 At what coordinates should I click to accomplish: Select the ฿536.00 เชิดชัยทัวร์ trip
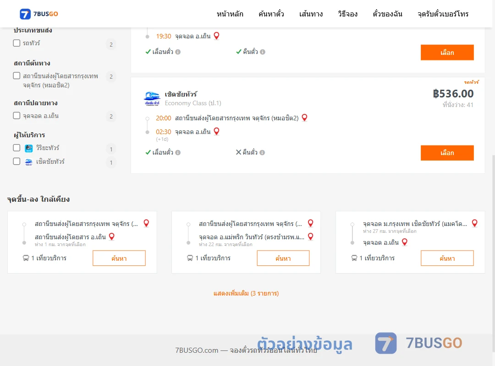tap(447, 153)
